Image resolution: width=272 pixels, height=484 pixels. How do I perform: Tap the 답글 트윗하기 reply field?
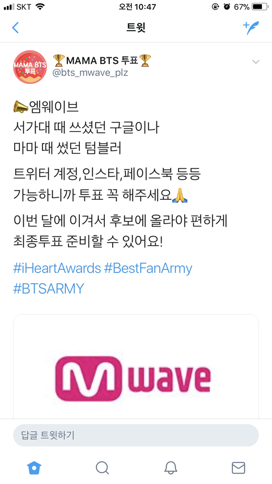pos(135,435)
